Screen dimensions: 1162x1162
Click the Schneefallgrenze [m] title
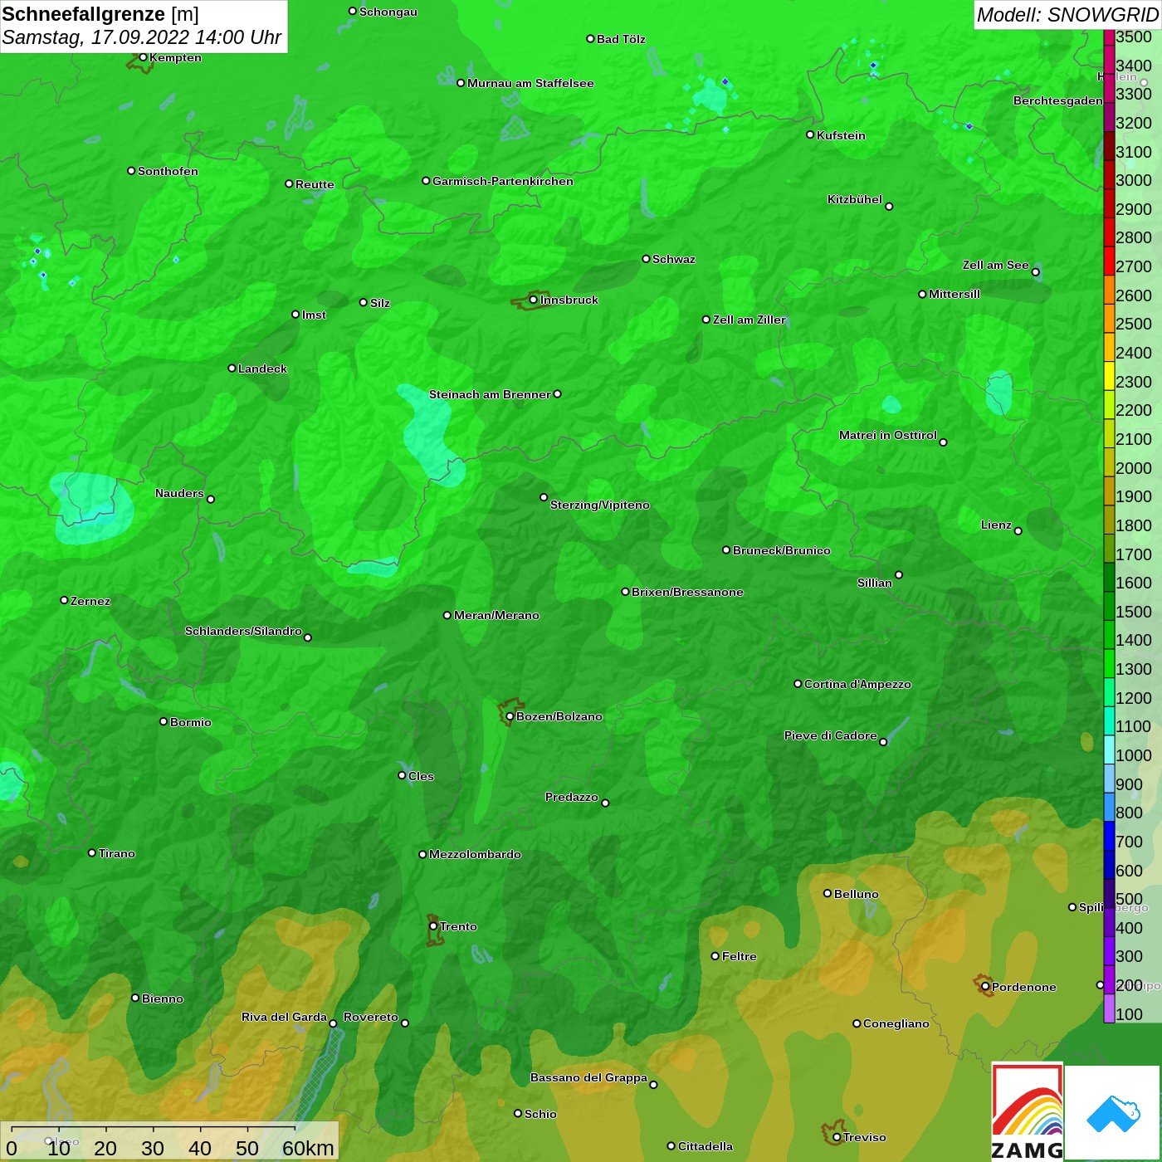click(x=100, y=14)
